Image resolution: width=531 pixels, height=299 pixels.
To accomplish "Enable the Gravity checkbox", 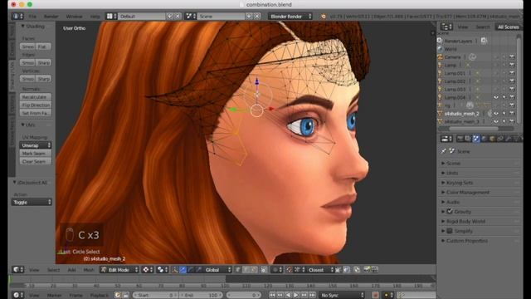I will [x=450, y=212].
